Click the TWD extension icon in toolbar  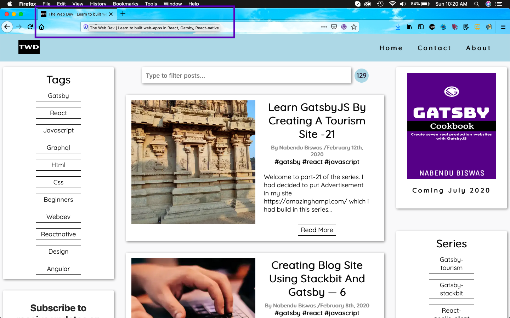432,27
